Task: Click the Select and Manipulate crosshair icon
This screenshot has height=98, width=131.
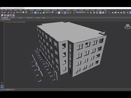Action: pos(56,13)
